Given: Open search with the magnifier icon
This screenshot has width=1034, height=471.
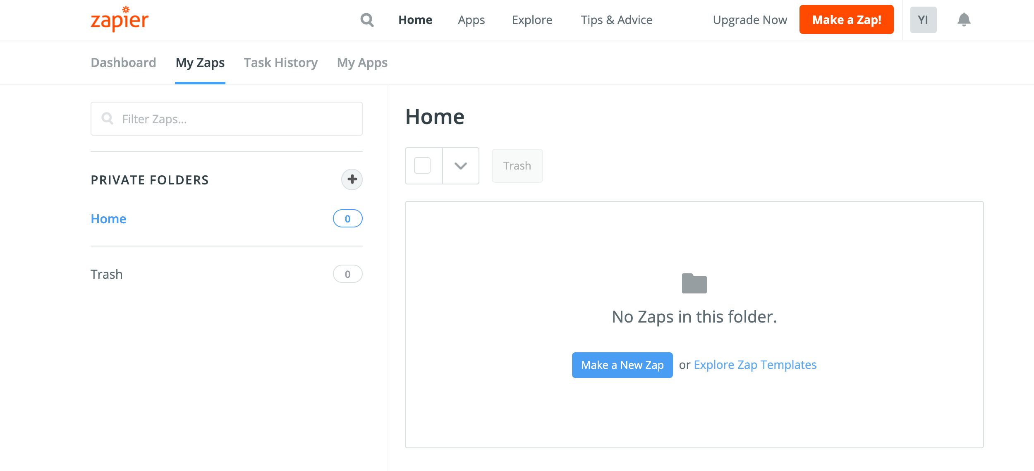Looking at the screenshot, I should click(x=367, y=20).
